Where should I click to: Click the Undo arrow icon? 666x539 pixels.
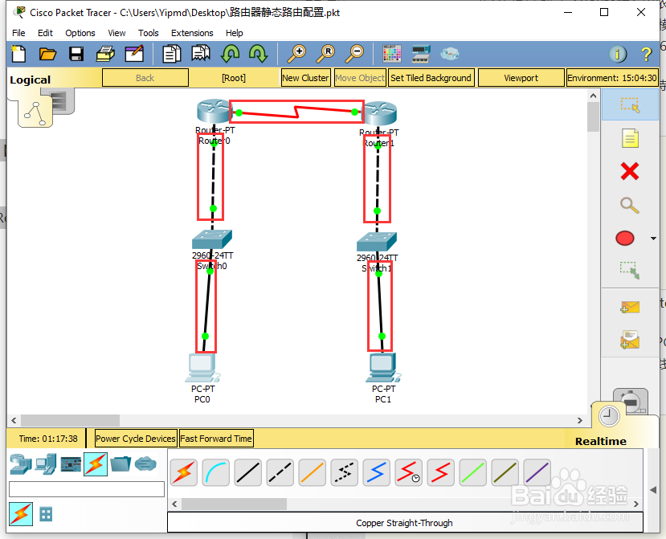click(x=230, y=54)
